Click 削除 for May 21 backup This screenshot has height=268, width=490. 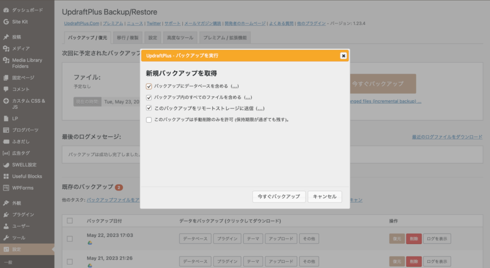pyautogui.click(x=414, y=261)
